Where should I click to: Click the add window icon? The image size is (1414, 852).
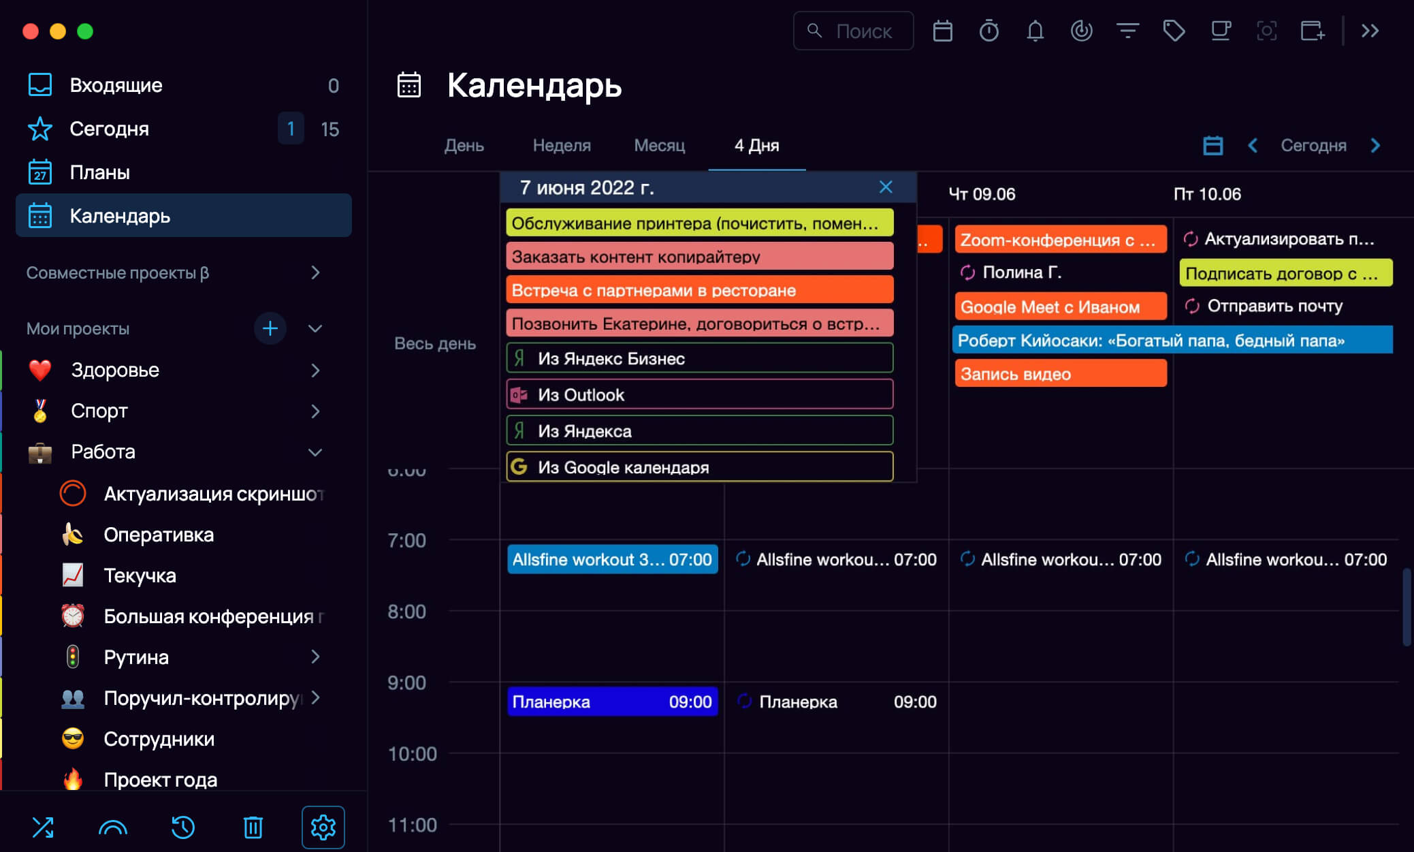tap(1313, 31)
